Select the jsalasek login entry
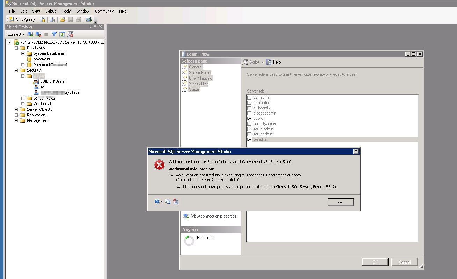This screenshot has width=457, height=279. pyautogui.click(x=60, y=93)
